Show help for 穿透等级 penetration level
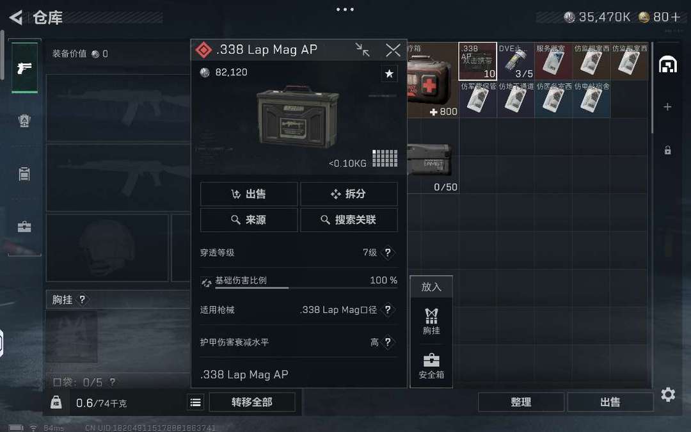This screenshot has height=432, width=691. (x=387, y=253)
